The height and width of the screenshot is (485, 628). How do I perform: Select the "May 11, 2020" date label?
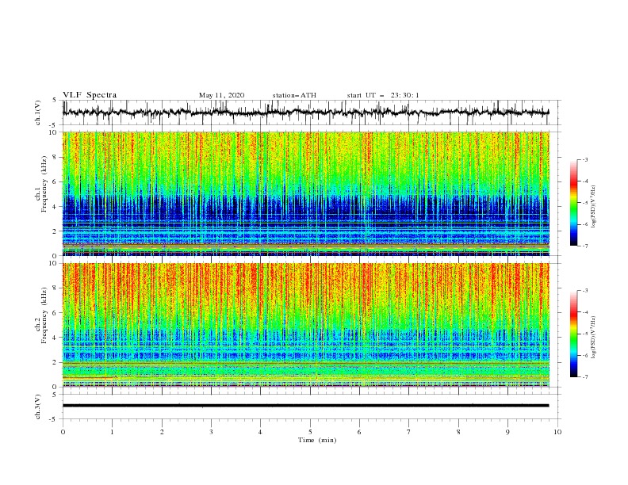[x=221, y=95]
